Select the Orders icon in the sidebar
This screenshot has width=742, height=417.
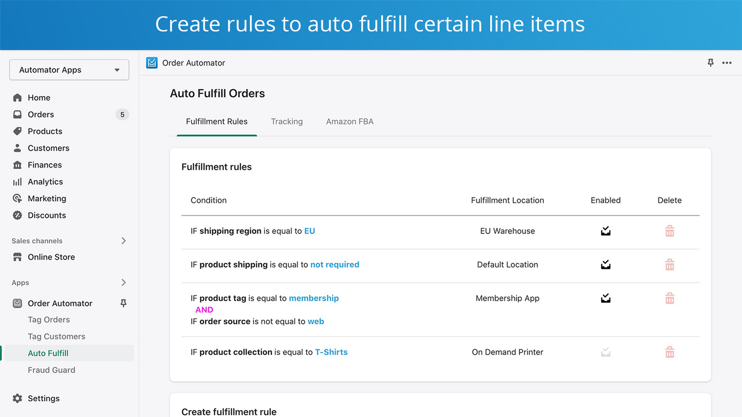17,114
